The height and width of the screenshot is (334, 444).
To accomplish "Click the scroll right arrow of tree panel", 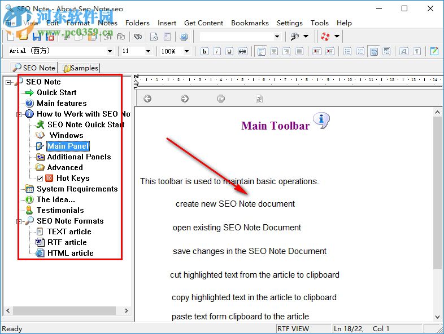I will coord(127,310).
